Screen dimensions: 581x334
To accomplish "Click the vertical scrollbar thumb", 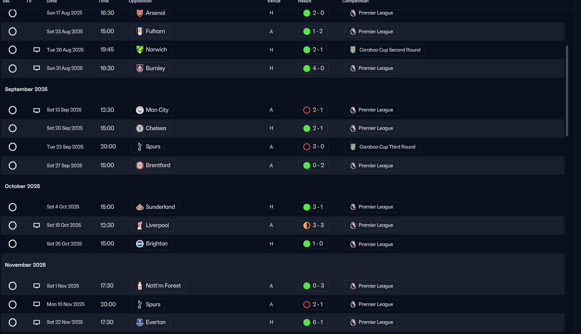I will coord(567,91).
